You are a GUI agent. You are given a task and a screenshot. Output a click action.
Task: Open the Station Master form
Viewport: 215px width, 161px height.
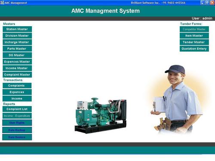coord(17,29)
